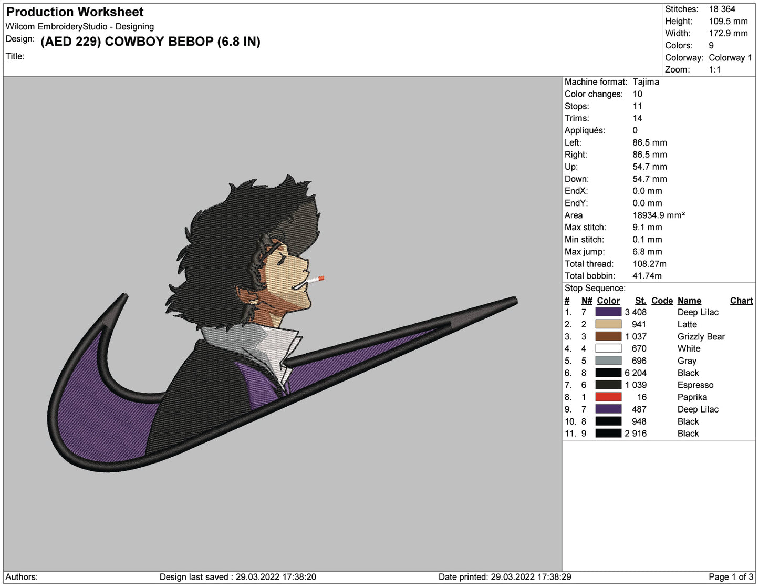
Task: Click the 'White' thread name
Action: point(689,348)
